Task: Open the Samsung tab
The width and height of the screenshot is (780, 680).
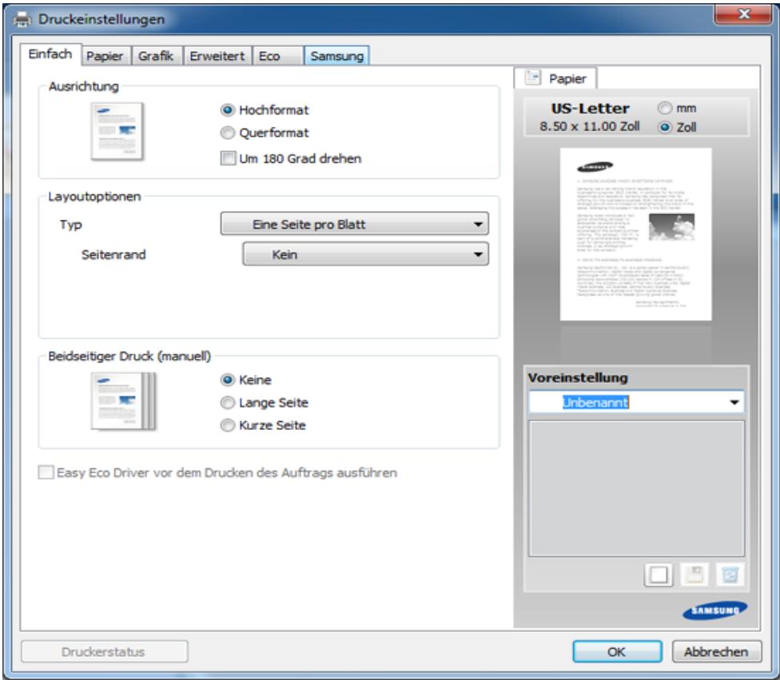Action: pyautogui.click(x=336, y=56)
